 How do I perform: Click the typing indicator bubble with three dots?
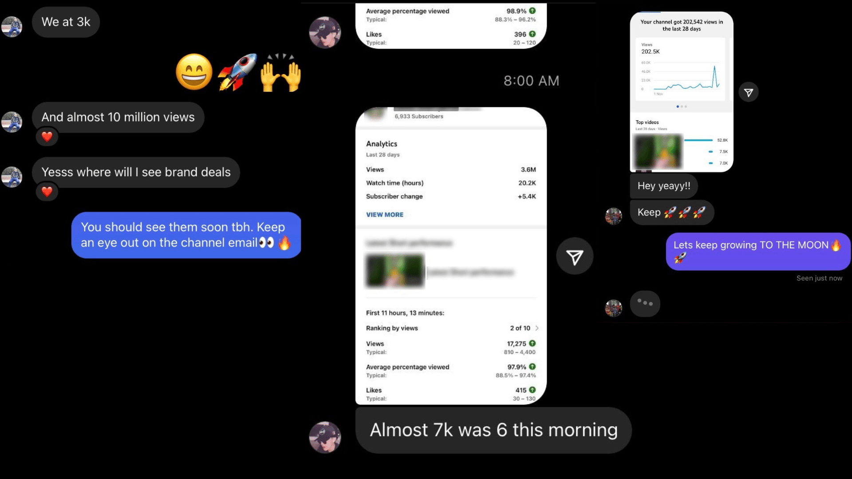click(x=645, y=304)
